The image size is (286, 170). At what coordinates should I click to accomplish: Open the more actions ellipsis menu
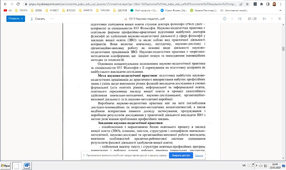tap(52, 19)
